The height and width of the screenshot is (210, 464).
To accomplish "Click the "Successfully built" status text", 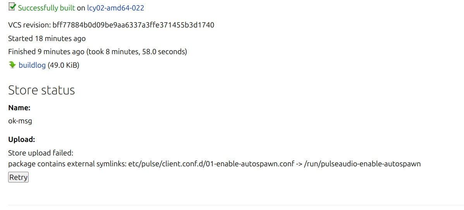I will [x=46, y=8].
